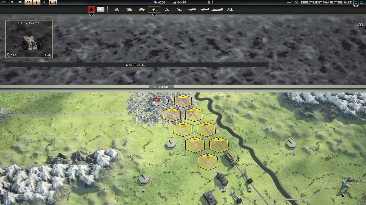Click the Deployment Phase turn indicator
The width and height of the screenshot is (366, 205).
coord(327,2)
